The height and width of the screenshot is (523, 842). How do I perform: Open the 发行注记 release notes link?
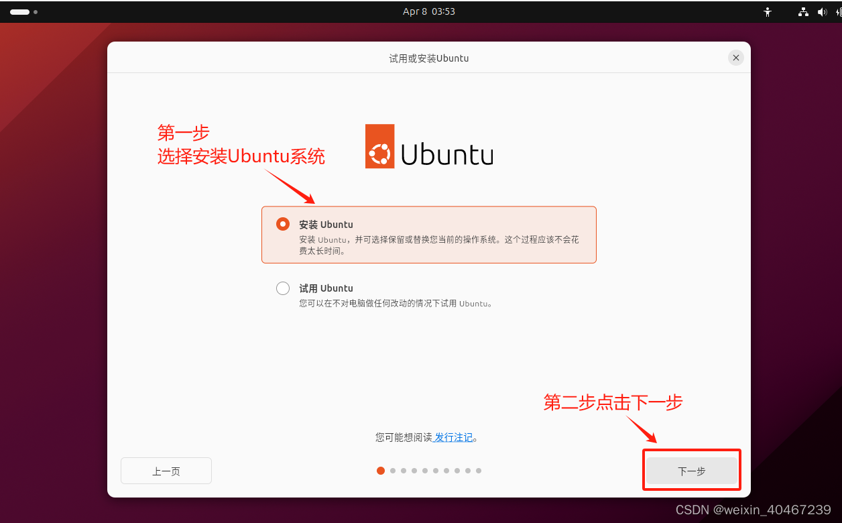(x=454, y=437)
